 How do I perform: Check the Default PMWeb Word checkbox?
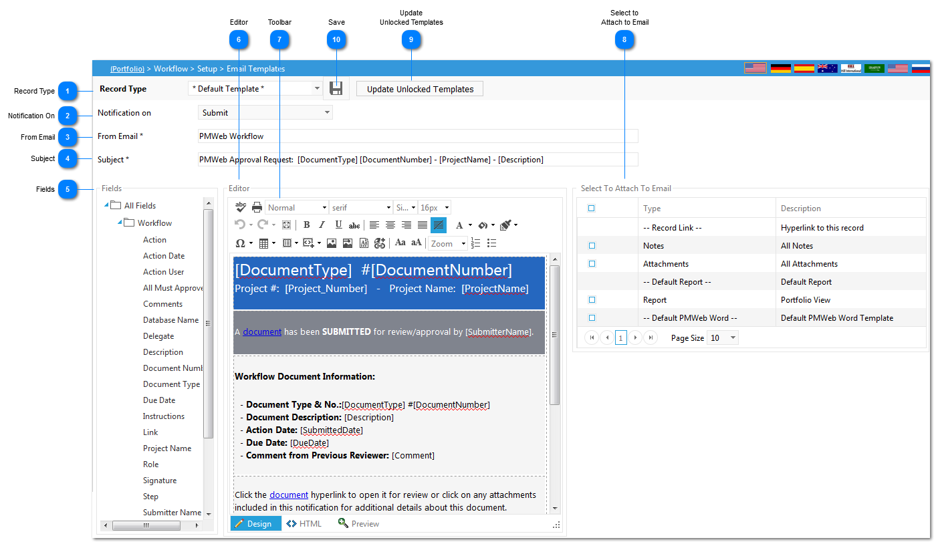pos(592,318)
